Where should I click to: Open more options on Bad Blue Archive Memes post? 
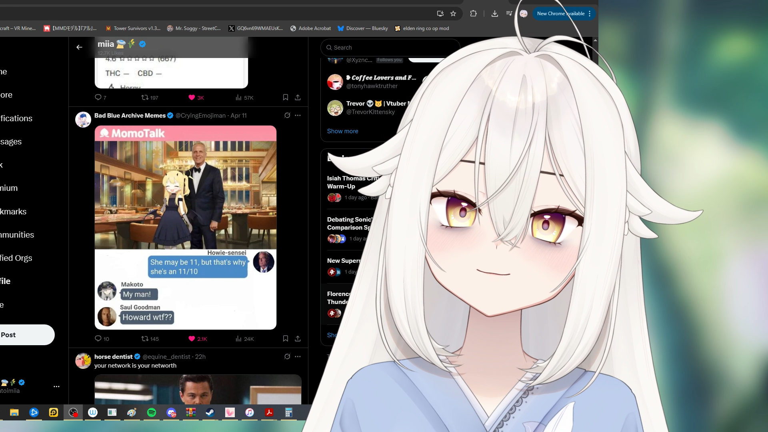pos(298,115)
